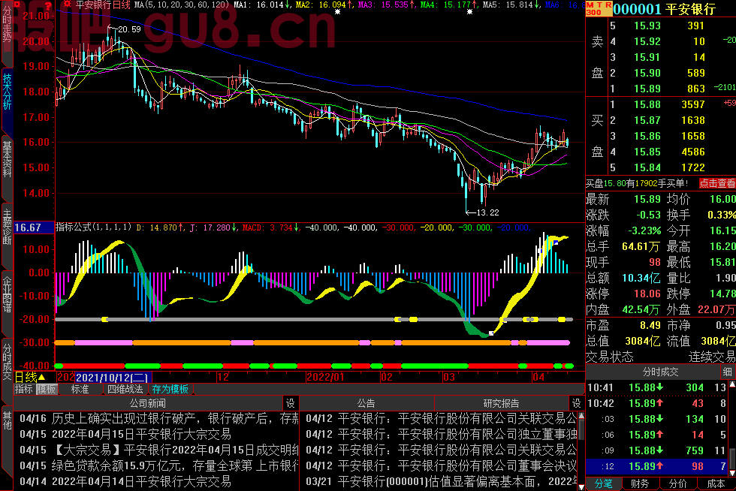The image size is (736, 491).
Task: Open 03/21 announcement 估值显著偏离基本面
Action: tap(441, 481)
